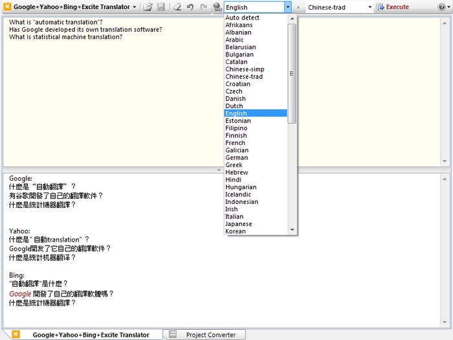Click the swap languages arrow between language boxes
This screenshot has width=453, height=340.
click(x=298, y=7)
